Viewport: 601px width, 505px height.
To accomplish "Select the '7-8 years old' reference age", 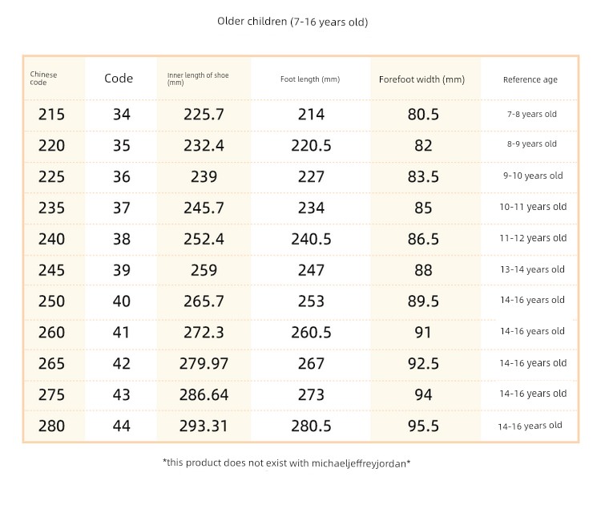I will pyautogui.click(x=532, y=114).
